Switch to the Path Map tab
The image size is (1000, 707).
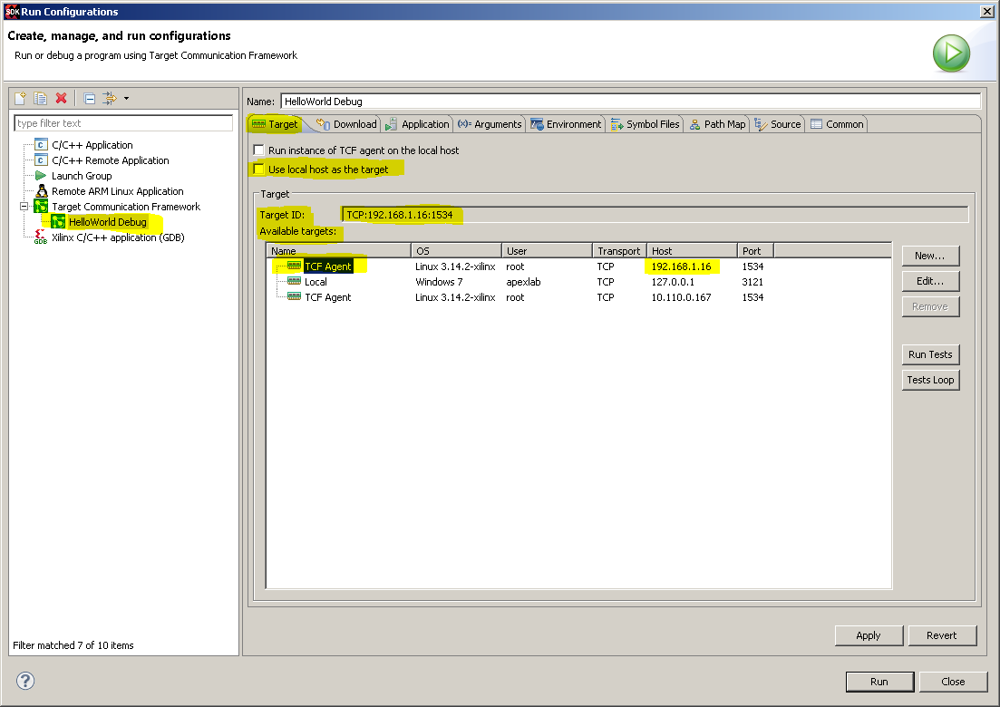[x=717, y=124]
